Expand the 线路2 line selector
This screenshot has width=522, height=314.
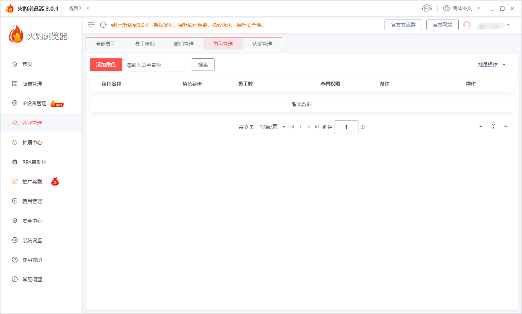pos(79,8)
